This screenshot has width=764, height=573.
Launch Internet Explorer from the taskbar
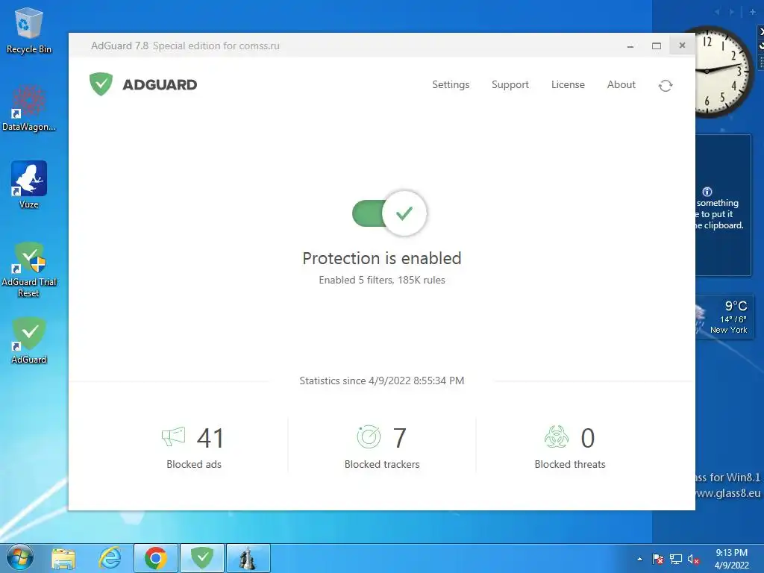[x=110, y=558]
